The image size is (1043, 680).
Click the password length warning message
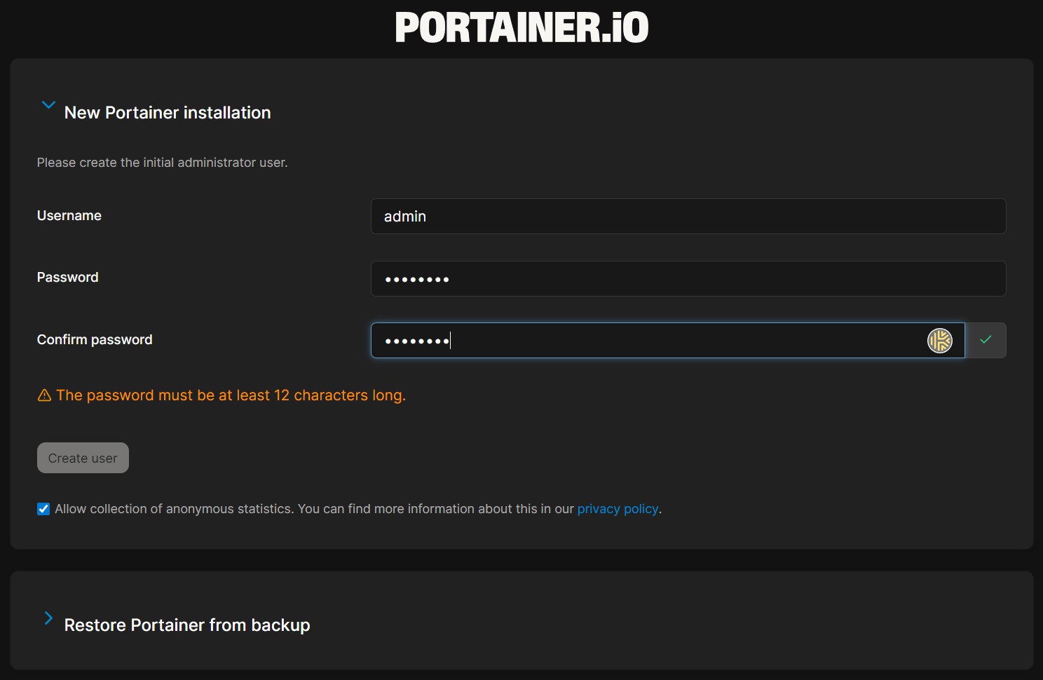[231, 395]
